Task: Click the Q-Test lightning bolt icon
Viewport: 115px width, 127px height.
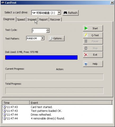Action: 86,35
